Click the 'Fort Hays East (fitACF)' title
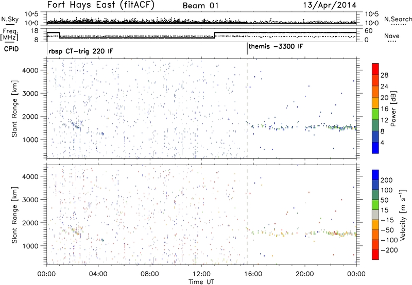 [x=100, y=5]
